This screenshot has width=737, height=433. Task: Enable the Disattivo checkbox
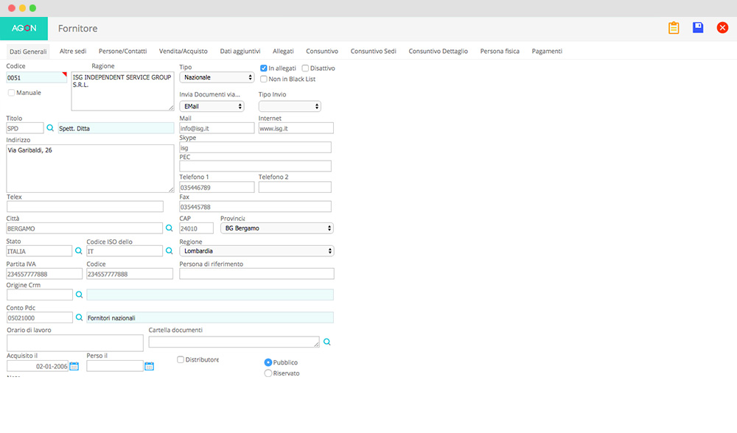305,68
